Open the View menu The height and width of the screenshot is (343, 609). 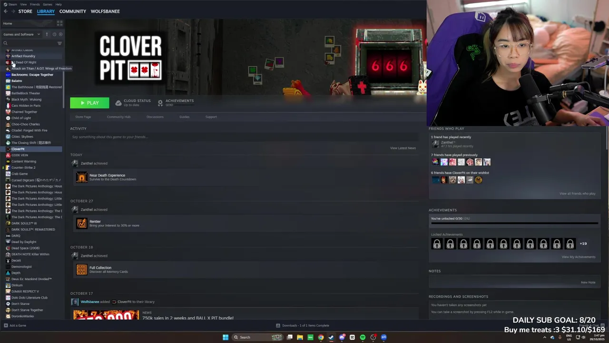23,4
